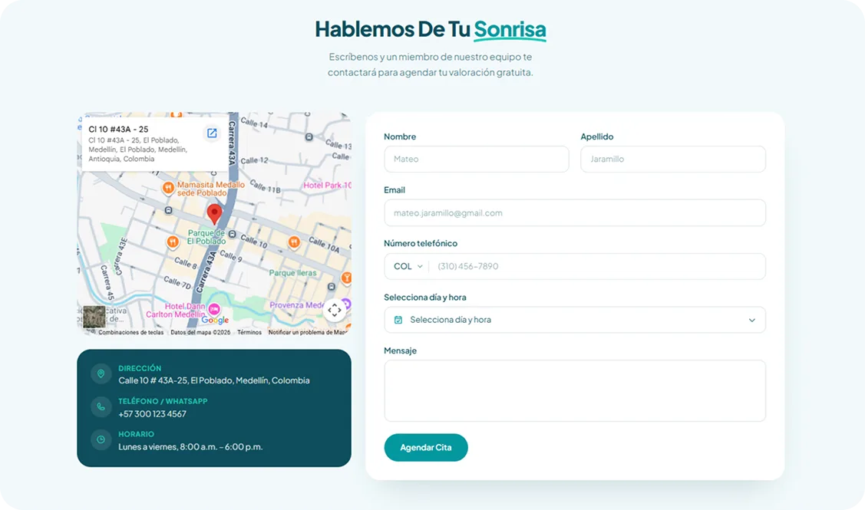865x510 pixels.
Task: Click the Cl 10 #43A - 25 map card title
Action: [x=119, y=129]
